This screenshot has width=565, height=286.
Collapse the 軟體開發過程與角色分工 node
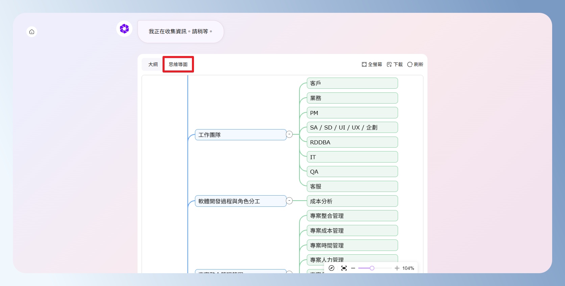pos(289,201)
